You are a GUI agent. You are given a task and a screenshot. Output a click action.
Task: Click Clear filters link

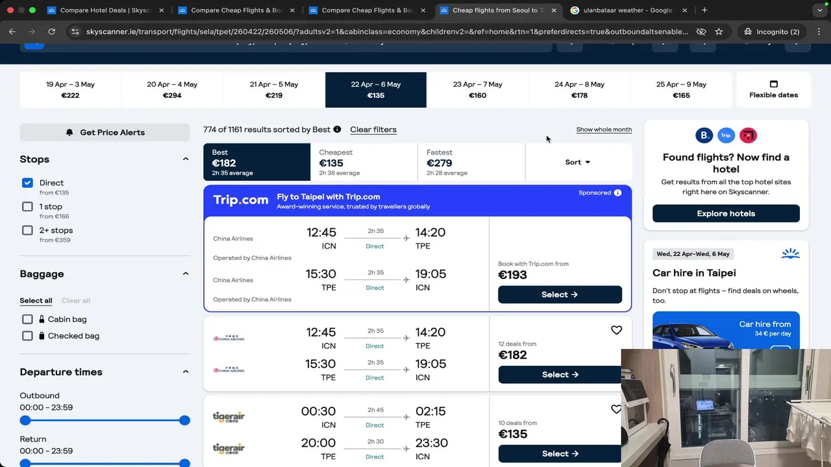(373, 130)
